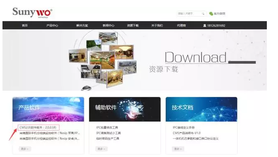Open the 首页 home menu item
The height and width of the screenshot is (157, 278).
tap(25, 25)
